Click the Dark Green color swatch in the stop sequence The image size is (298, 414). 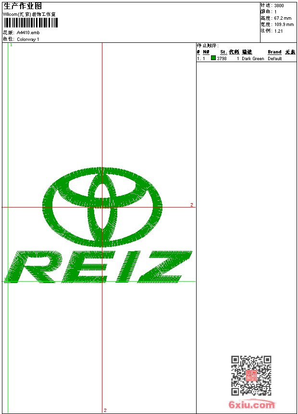click(213, 58)
